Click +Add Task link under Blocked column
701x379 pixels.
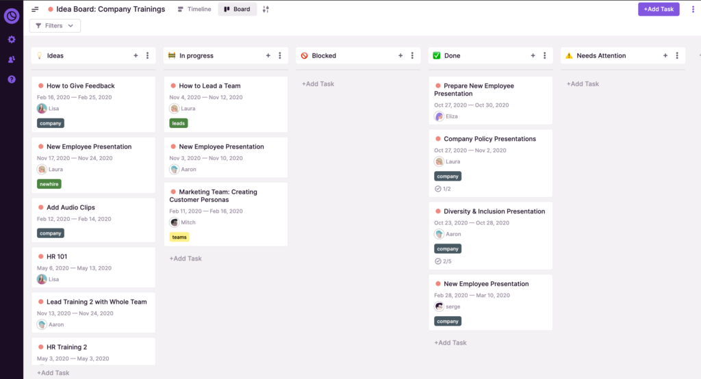click(x=318, y=83)
